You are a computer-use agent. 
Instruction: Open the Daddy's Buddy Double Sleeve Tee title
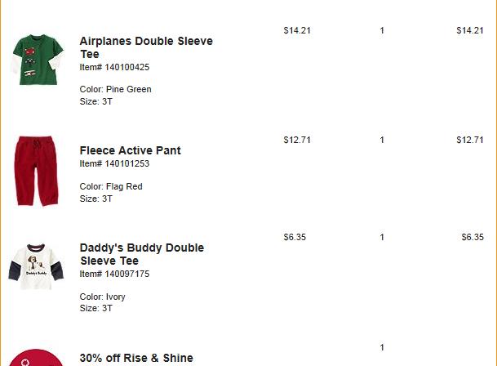[142, 254]
